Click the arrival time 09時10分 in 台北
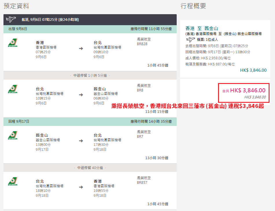This screenshot has width=275, height=211. (101, 52)
